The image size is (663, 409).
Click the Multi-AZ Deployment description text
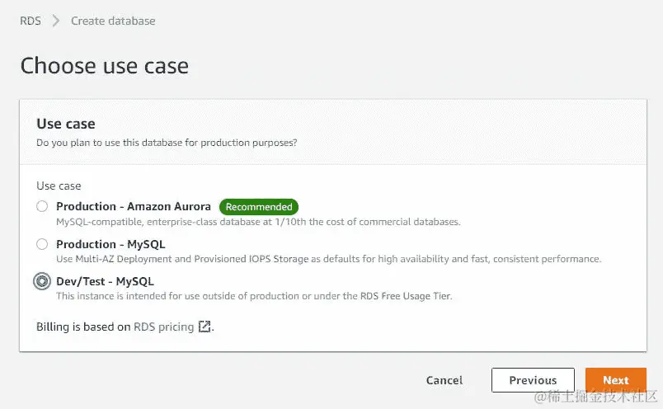click(x=328, y=259)
